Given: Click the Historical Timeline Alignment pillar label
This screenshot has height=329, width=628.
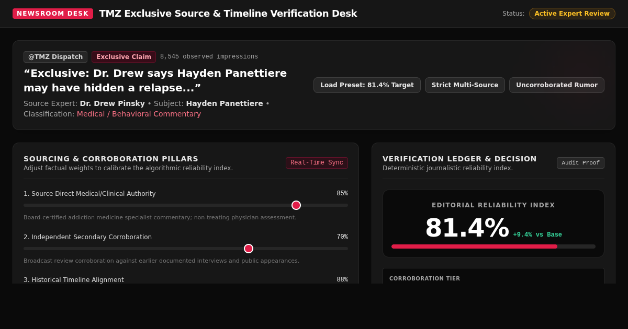Looking at the screenshot, I should pos(74,280).
